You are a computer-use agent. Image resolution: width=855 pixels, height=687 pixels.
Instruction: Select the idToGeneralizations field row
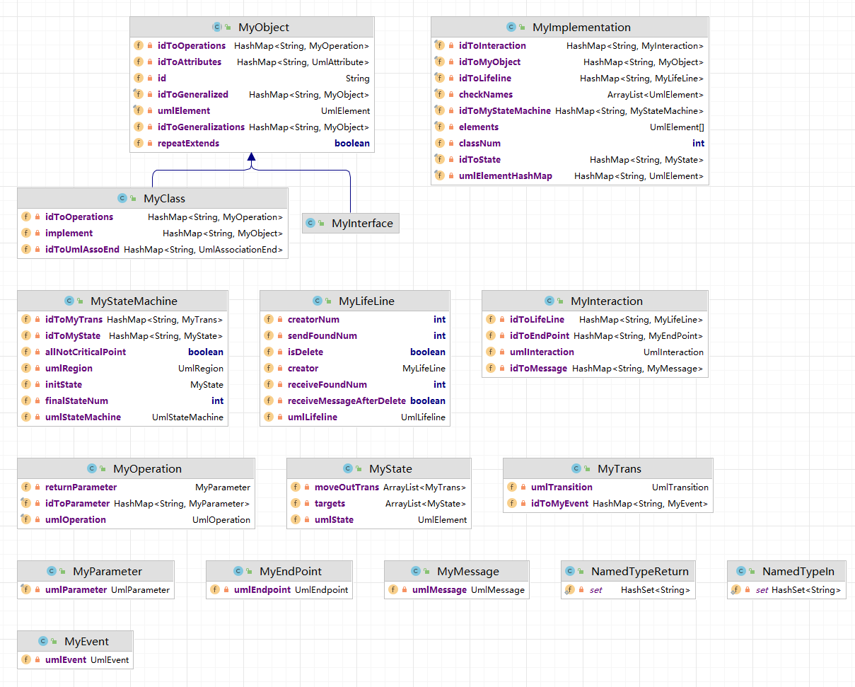pyautogui.click(x=252, y=127)
